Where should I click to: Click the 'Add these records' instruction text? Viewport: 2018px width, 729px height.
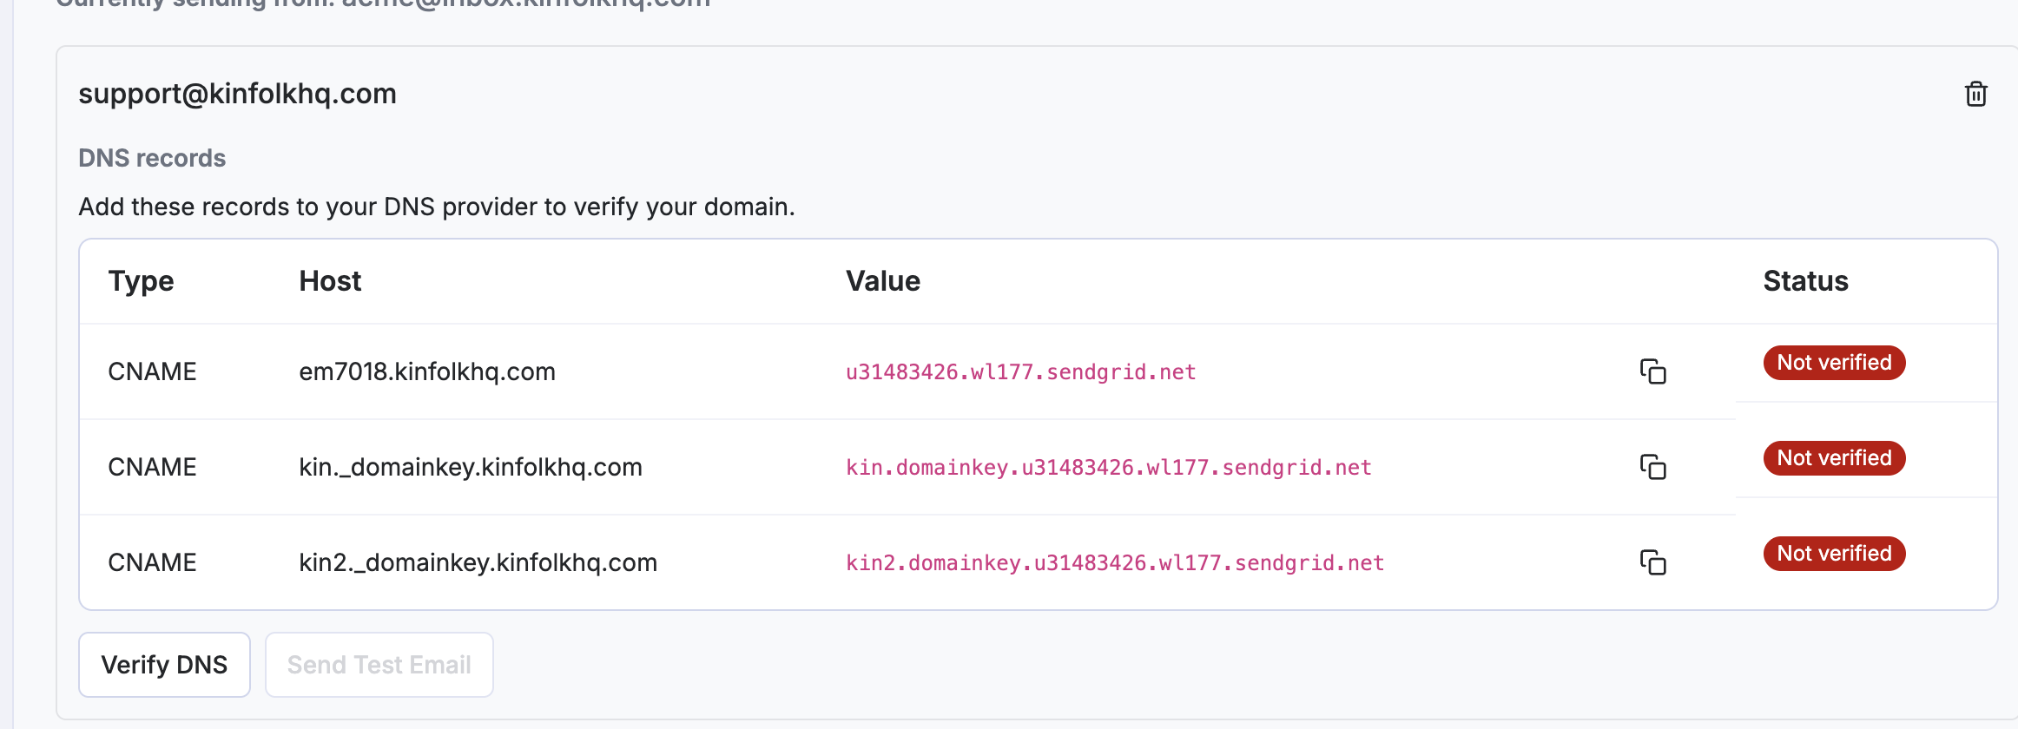point(437,207)
